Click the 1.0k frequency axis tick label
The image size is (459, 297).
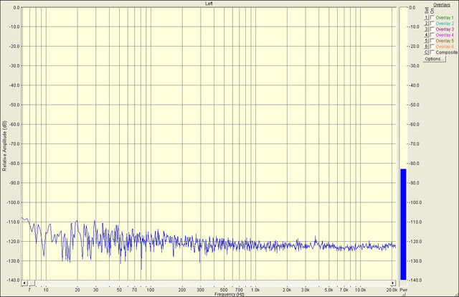pos(255,290)
